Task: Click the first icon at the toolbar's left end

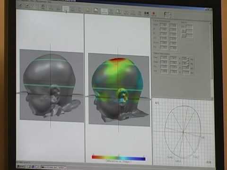Action: (x=20, y=6)
